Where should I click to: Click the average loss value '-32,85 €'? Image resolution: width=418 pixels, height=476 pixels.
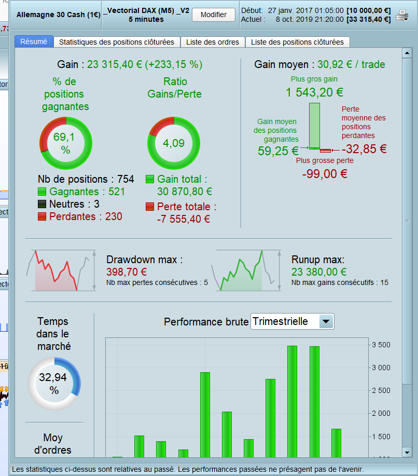pyautogui.click(x=364, y=149)
